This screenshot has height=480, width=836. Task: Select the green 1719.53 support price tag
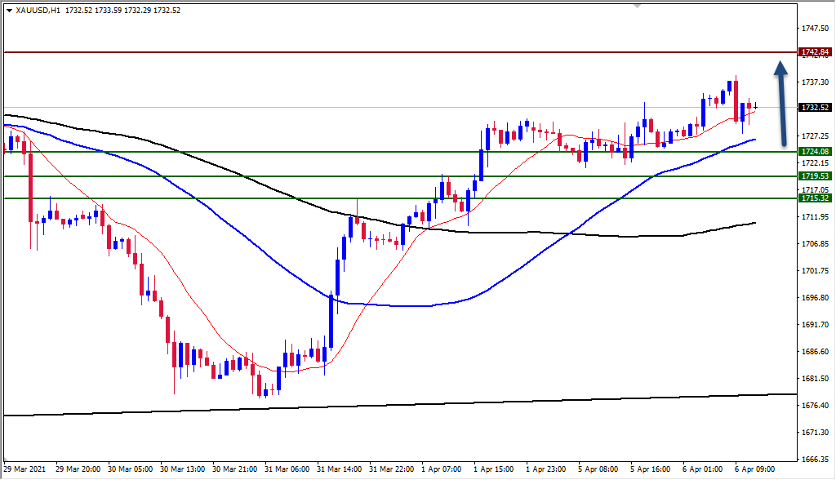816,176
